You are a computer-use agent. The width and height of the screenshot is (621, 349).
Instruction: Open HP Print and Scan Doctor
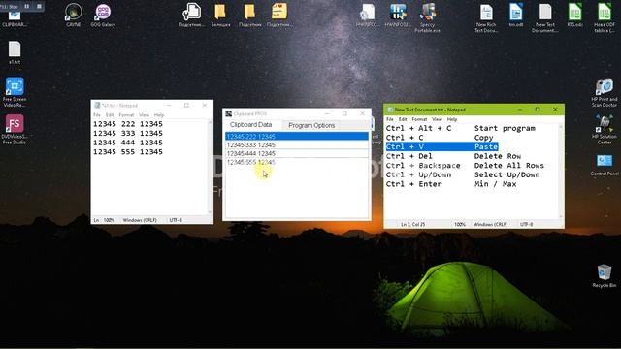point(605,93)
